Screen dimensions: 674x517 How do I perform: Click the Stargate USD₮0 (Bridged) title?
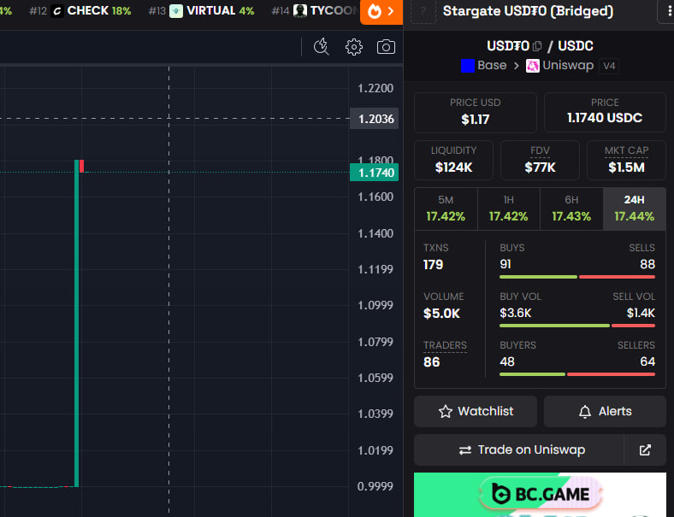click(528, 11)
